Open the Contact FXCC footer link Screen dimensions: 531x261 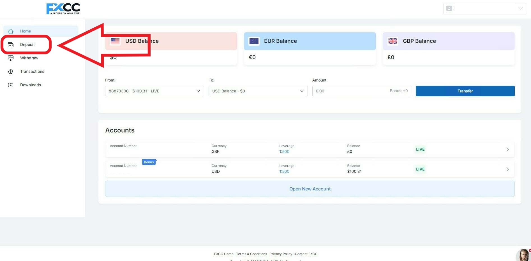point(306,254)
